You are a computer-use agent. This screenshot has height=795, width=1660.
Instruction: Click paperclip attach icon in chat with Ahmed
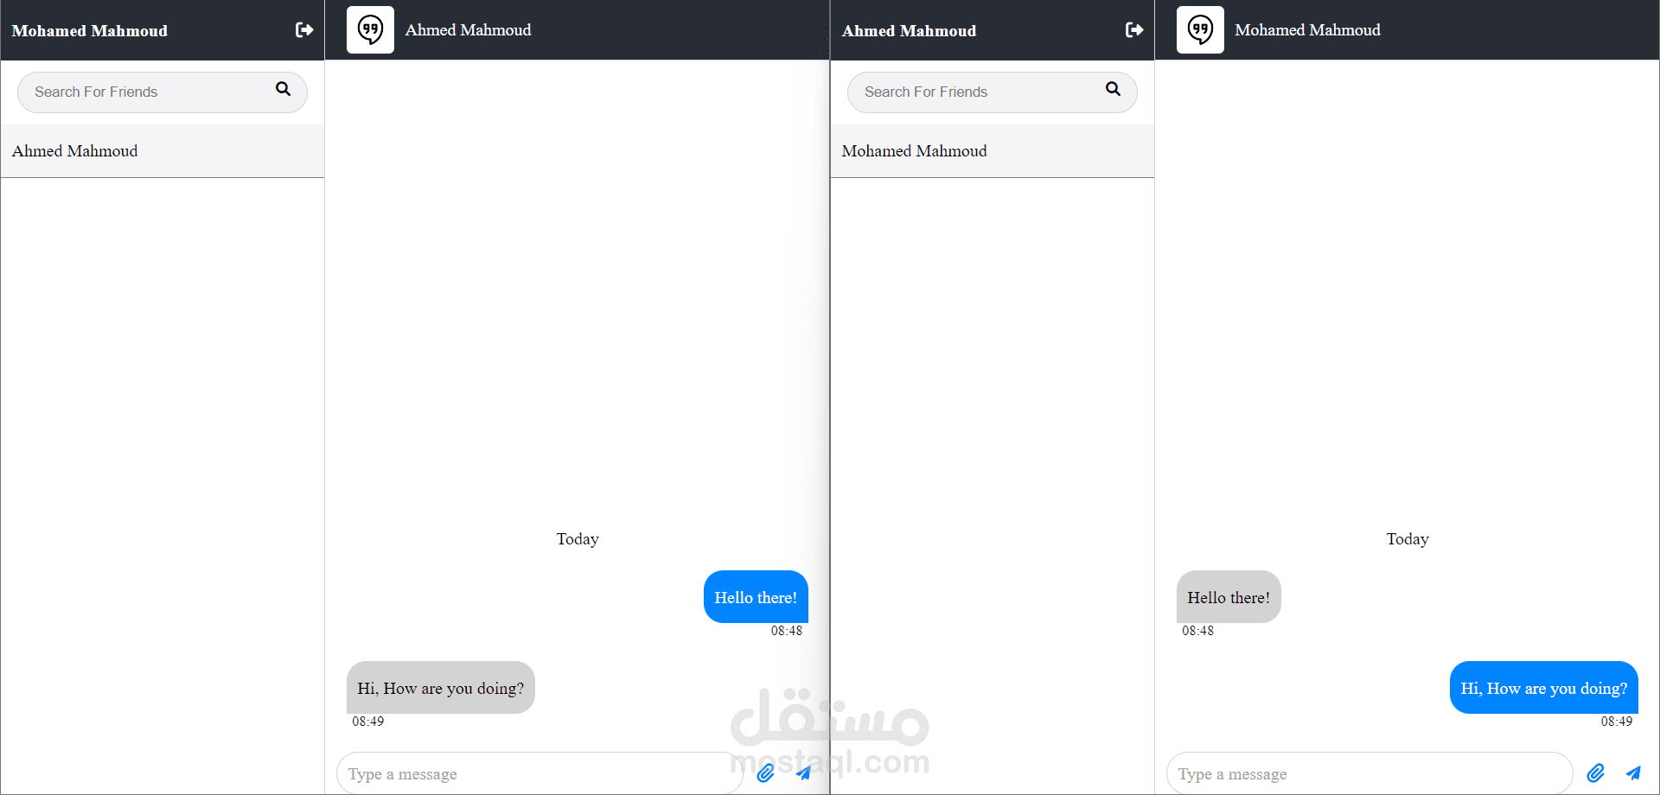point(765,773)
